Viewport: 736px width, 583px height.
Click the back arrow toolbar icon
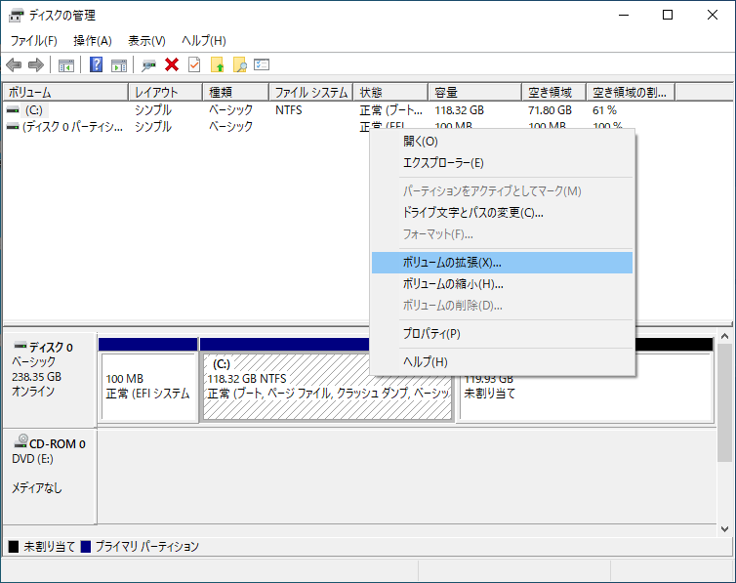[14, 64]
